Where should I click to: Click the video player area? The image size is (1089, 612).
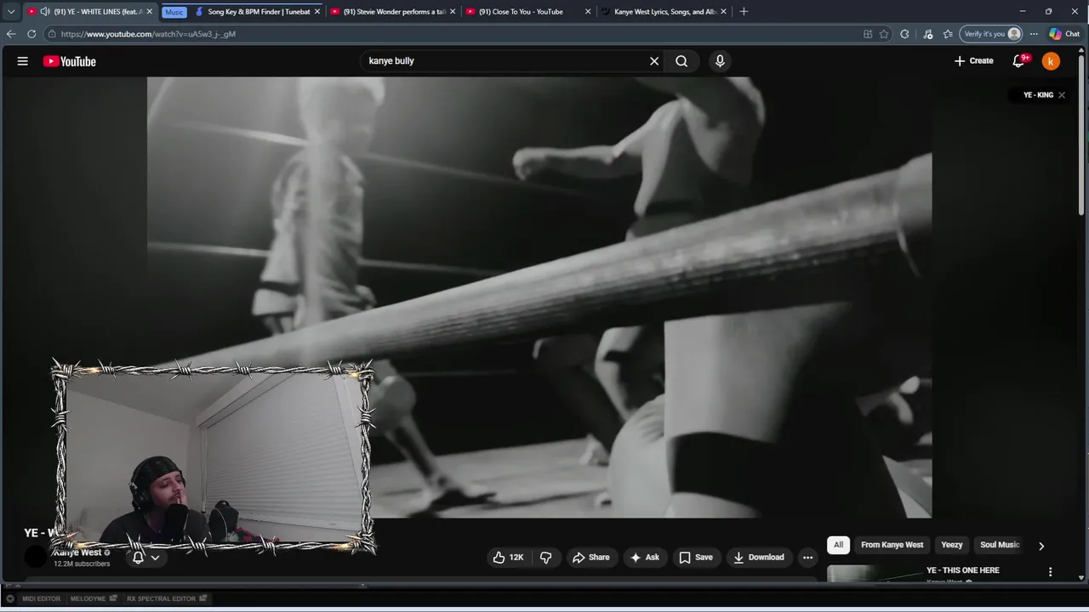[539, 297]
